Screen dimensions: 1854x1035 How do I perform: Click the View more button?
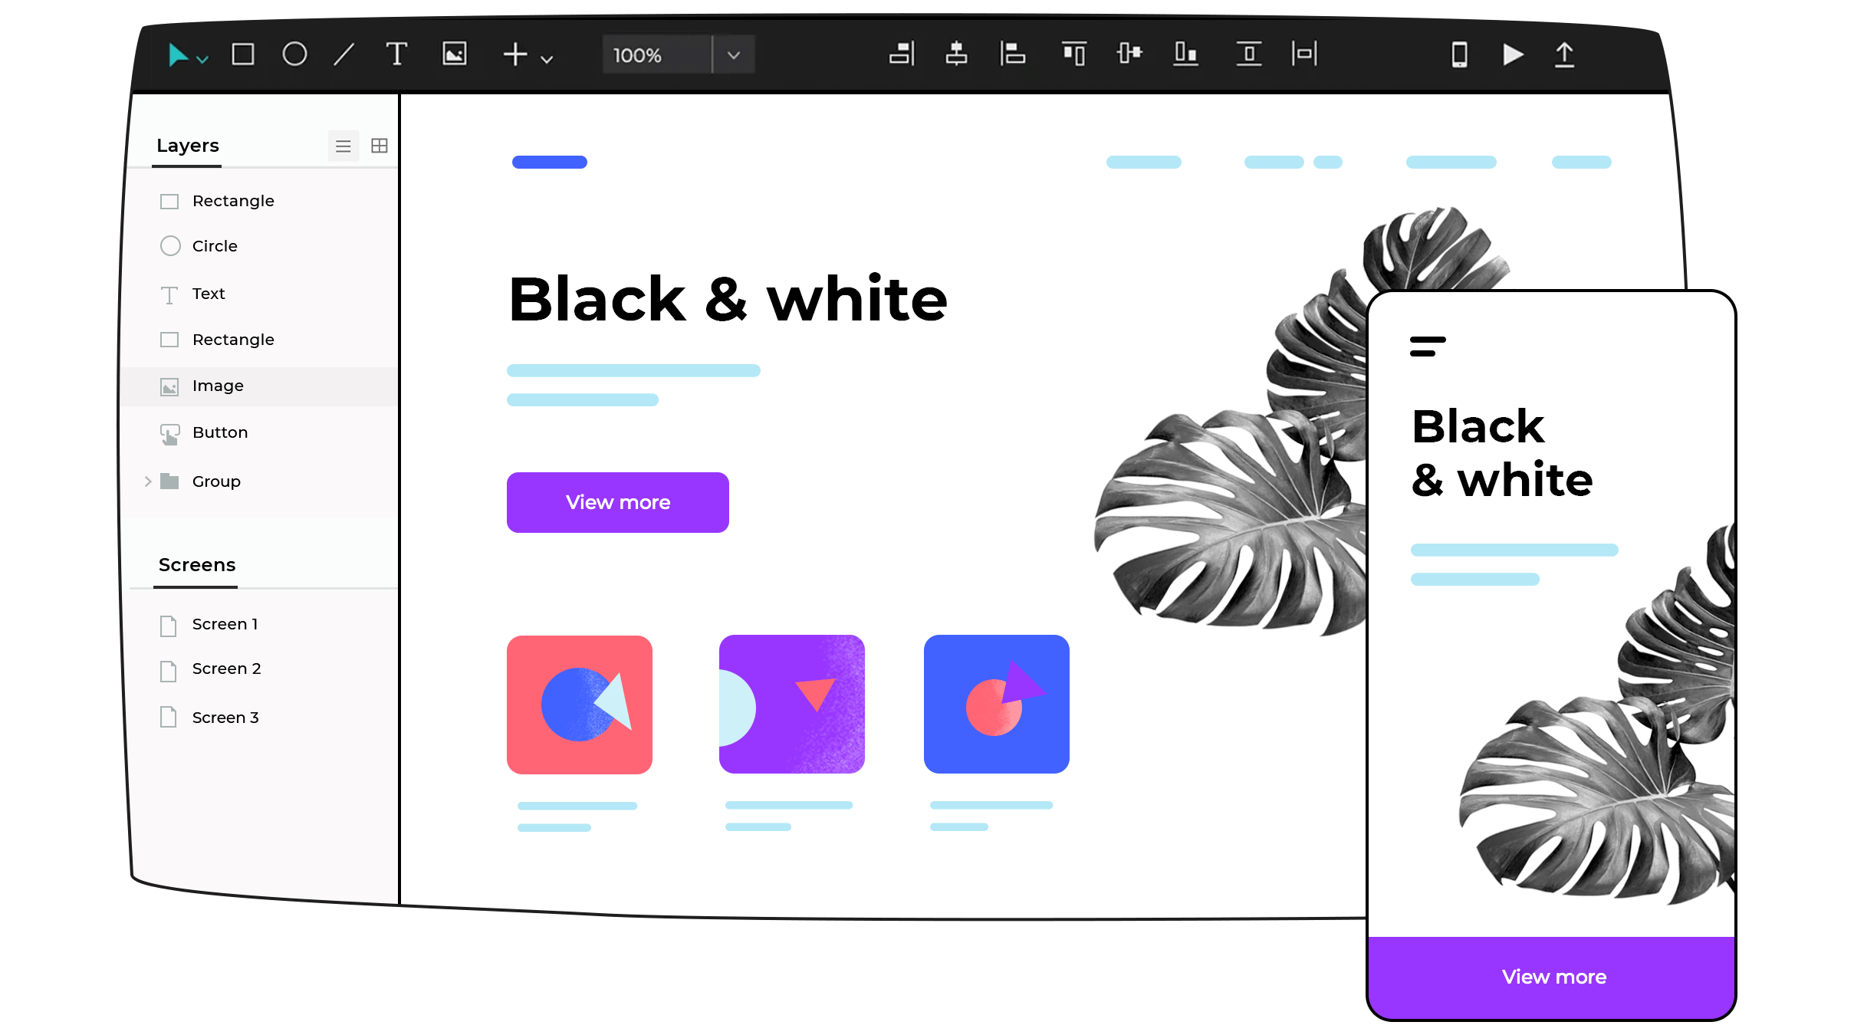[x=617, y=501]
